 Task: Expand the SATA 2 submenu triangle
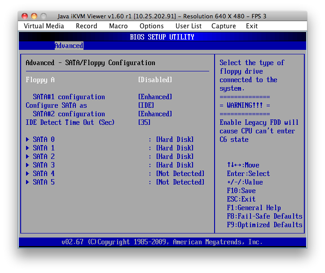(x=28, y=157)
